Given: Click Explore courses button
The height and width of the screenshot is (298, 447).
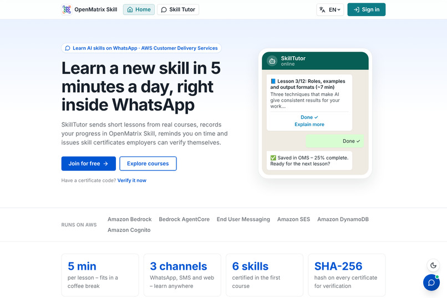Looking at the screenshot, I should (148, 164).
